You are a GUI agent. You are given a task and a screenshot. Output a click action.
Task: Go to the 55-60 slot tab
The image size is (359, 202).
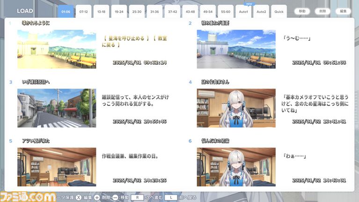tap(226, 11)
